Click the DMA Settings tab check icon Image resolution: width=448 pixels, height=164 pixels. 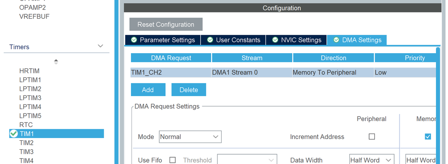pos(336,40)
